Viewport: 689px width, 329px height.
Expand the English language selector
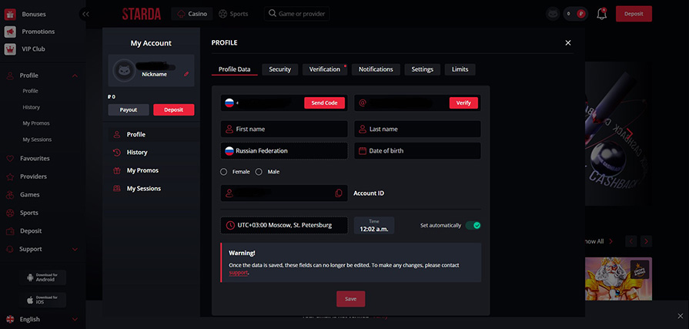click(42, 319)
